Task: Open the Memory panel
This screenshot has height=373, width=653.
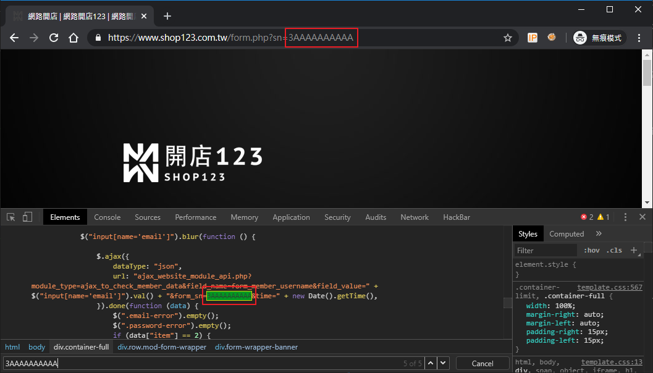Action: 245,217
